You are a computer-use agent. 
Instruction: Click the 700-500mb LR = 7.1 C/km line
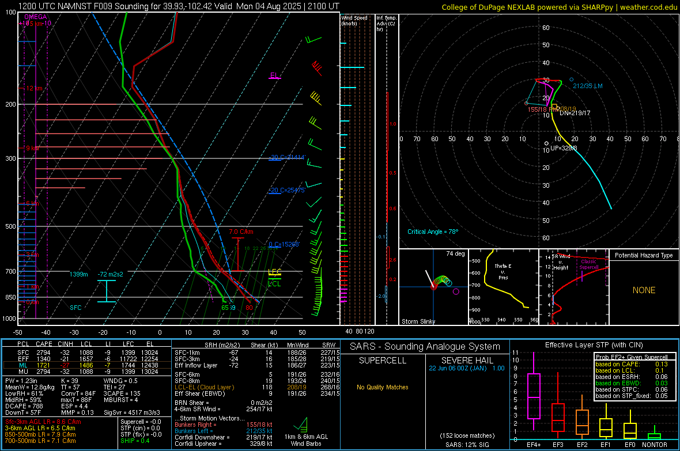pos(40,441)
